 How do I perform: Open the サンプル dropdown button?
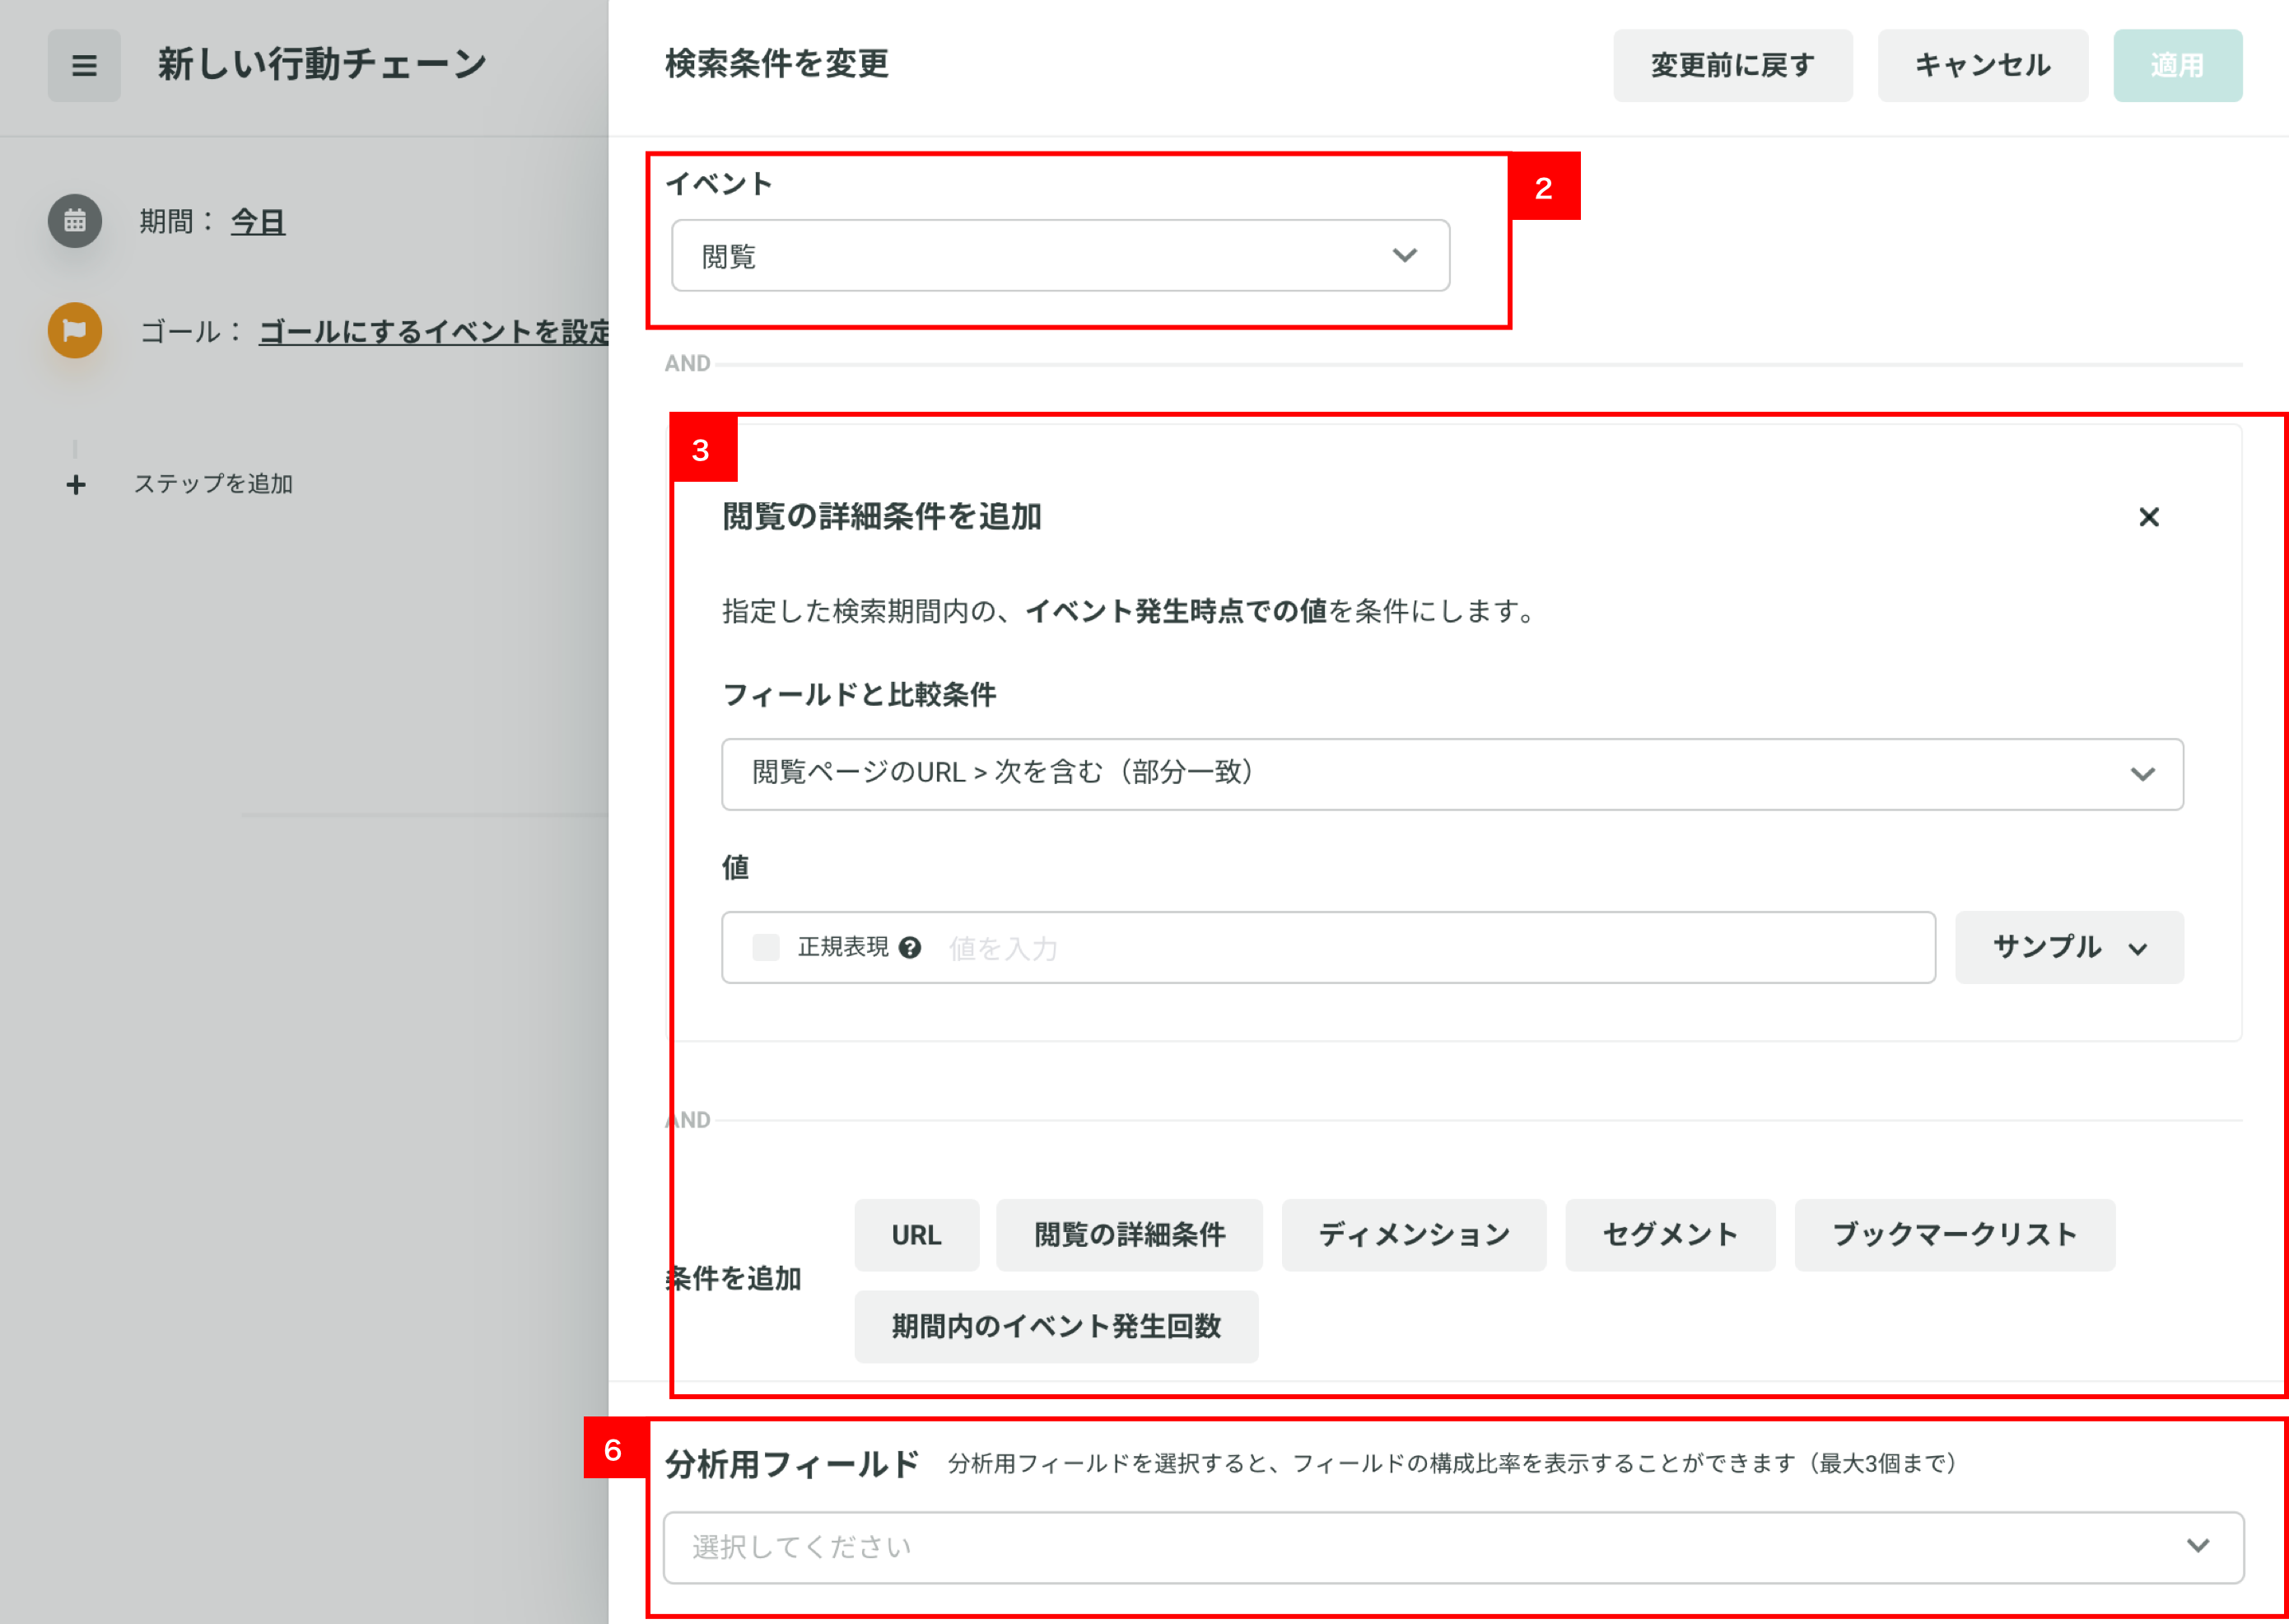[x=2069, y=947]
